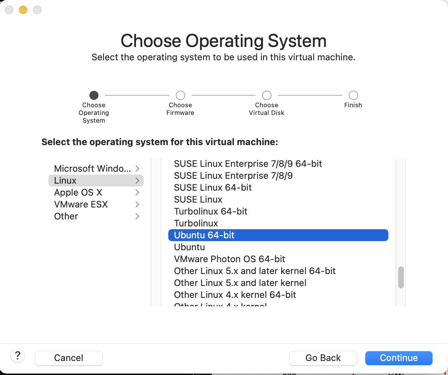Choose SUSE Linux Enterprise 7/8/9 64-bit
The image size is (448, 375).
point(278,164)
